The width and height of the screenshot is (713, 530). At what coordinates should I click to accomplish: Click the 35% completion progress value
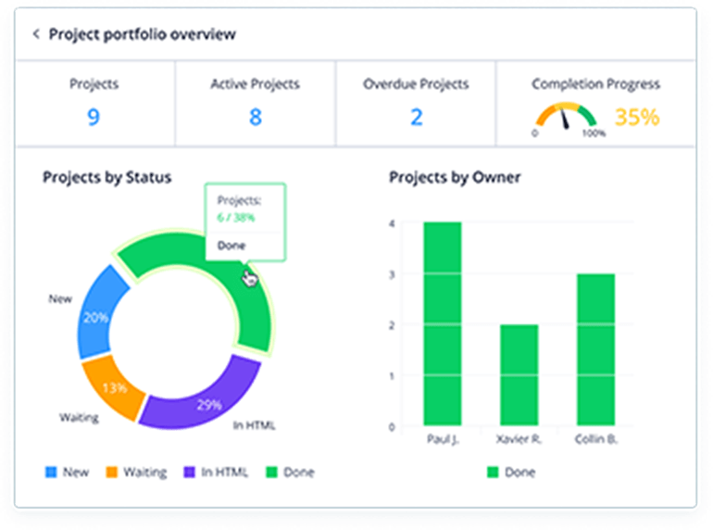(637, 117)
